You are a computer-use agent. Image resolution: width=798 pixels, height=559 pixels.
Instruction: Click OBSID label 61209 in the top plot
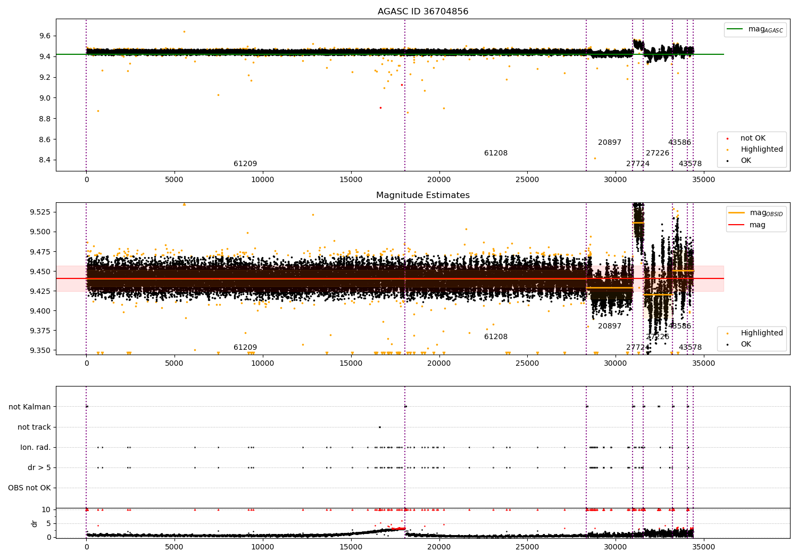[245, 163]
